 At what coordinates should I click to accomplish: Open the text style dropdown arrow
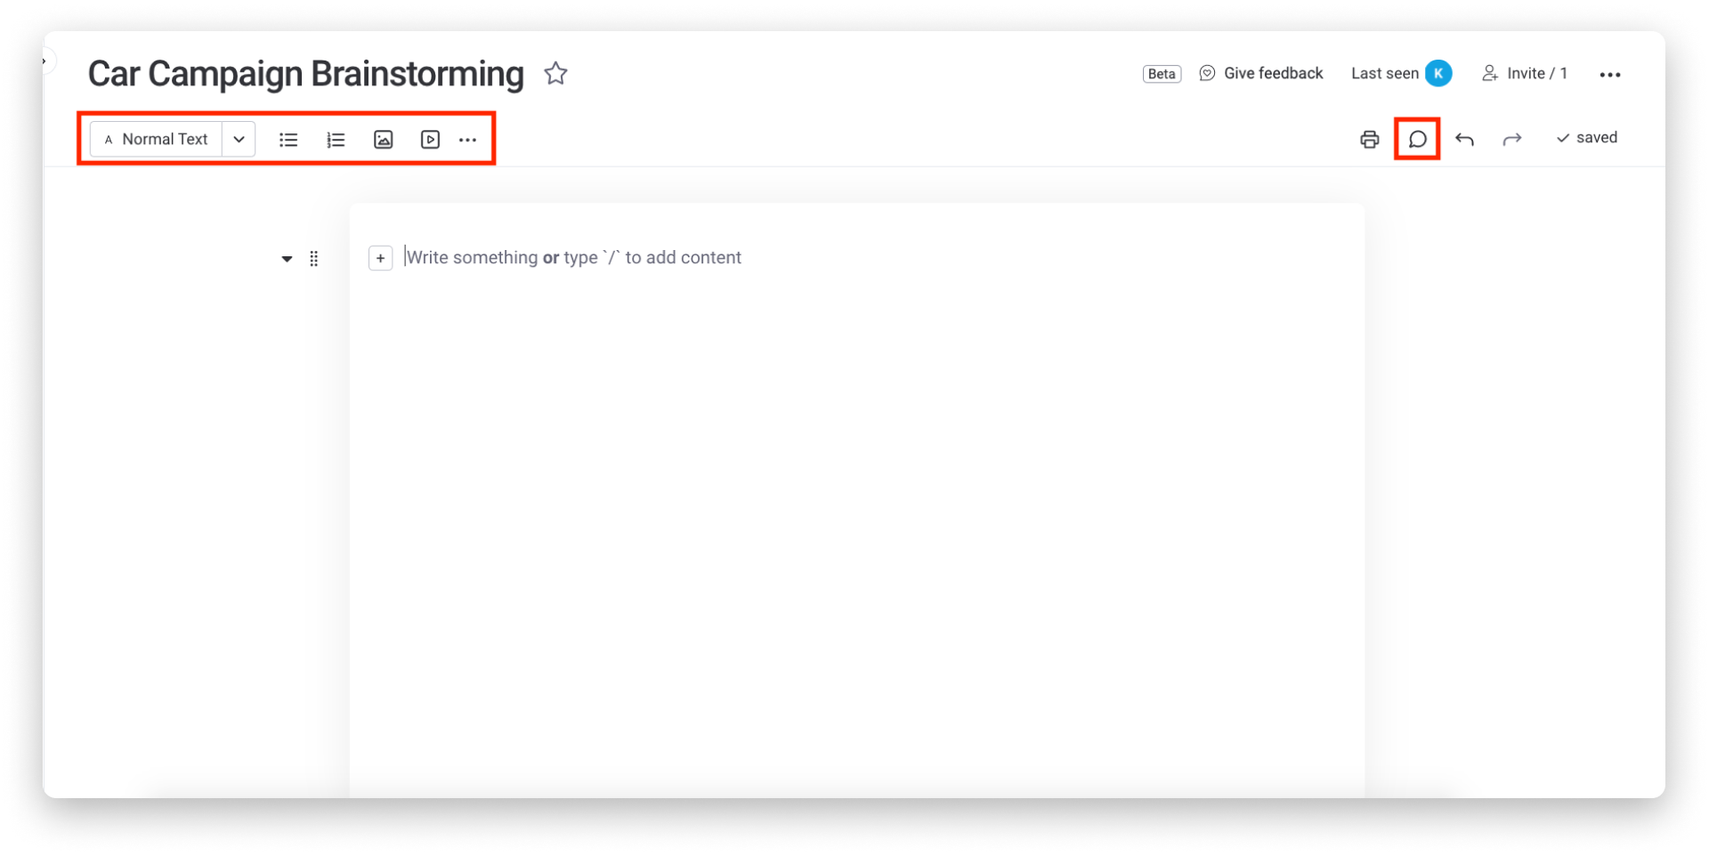tap(239, 140)
